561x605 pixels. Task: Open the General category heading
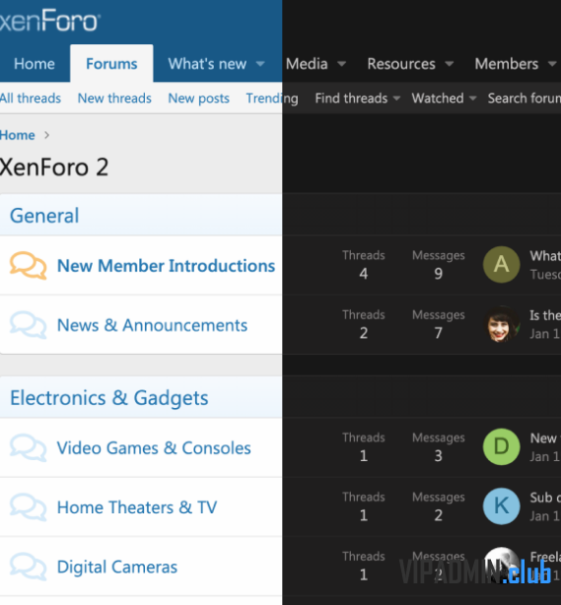[x=44, y=216]
